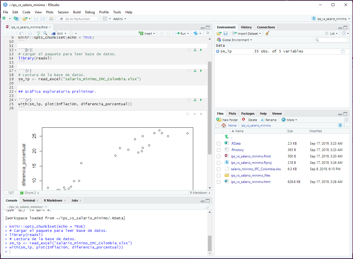The image size is (353, 259).
Task: Check the .RData file checkbox
Action: coord(218,144)
